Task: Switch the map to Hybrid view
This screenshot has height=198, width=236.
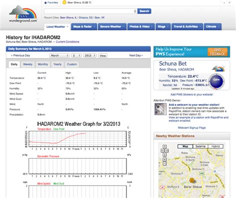Action: coord(216,147)
